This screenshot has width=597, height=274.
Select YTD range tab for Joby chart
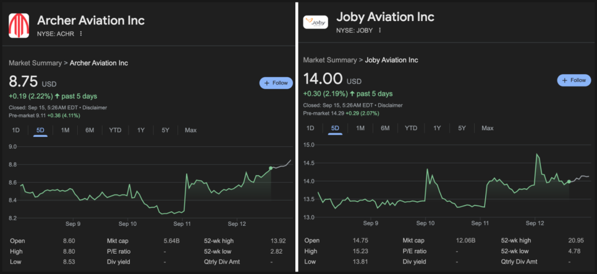pyautogui.click(x=411, y=128)
